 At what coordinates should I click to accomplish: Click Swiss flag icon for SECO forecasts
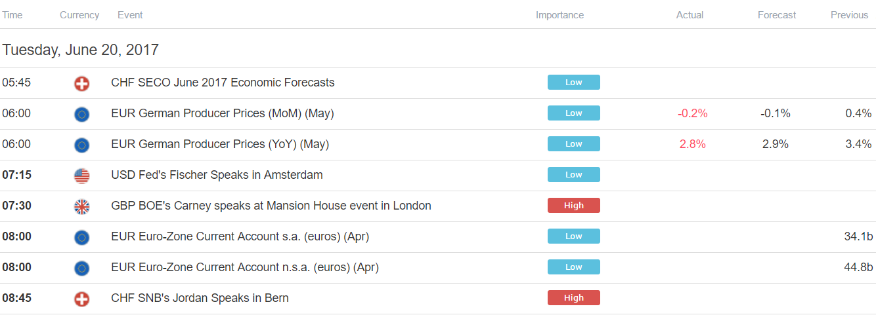coord(81,83)
